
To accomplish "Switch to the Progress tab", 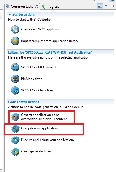I will pyautogui.click(x=50, y=7).
